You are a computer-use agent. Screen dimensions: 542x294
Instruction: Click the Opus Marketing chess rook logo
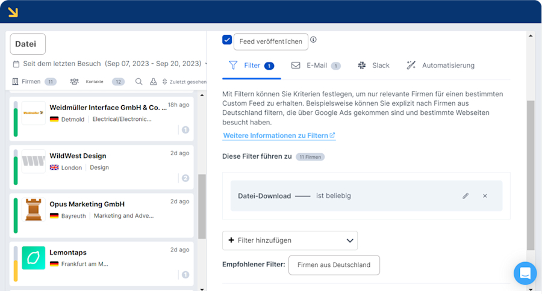[34, 209]
